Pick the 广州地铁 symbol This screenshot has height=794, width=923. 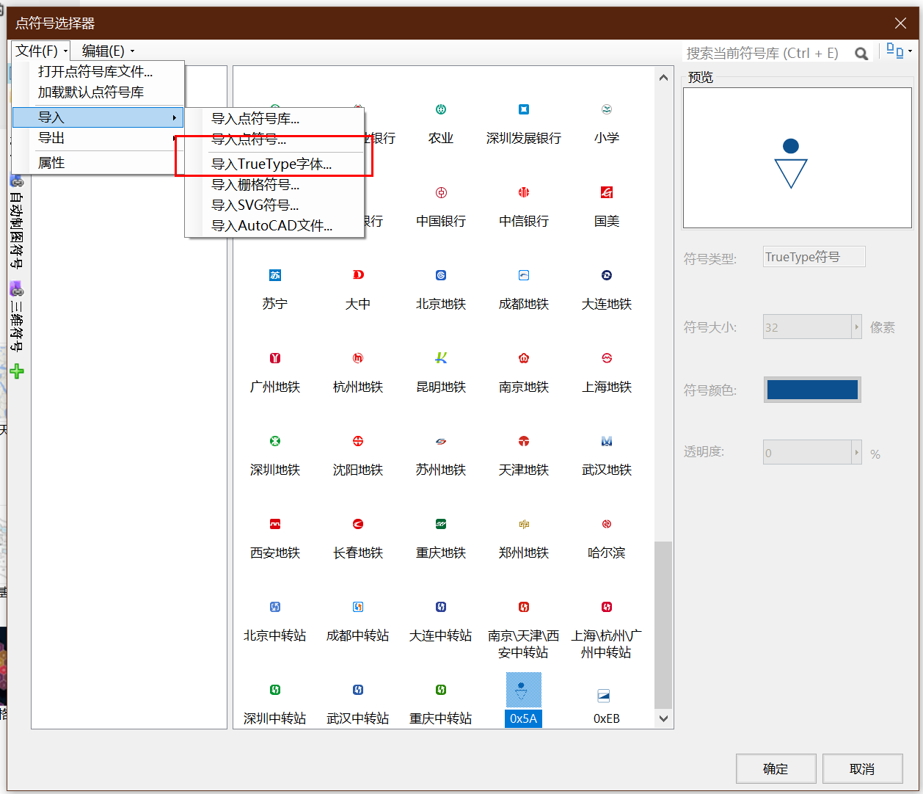pyautogui.click(x=275, y=358)
